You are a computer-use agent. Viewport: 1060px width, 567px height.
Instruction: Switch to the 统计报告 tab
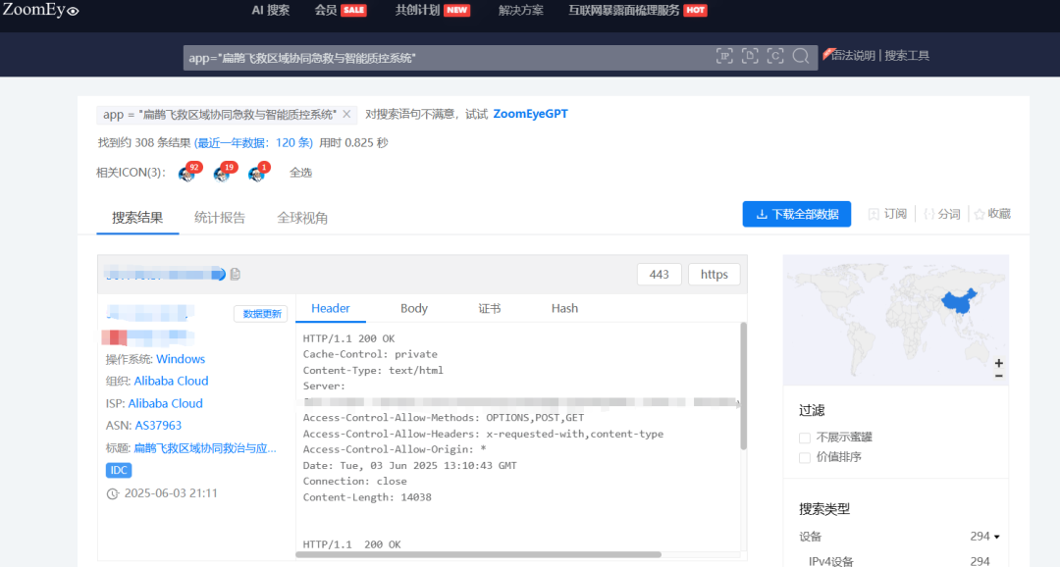click(220, 218)
